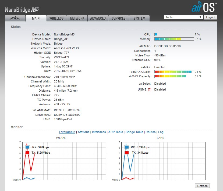Select the Channel Width value 20 MHz
The width and height of the screenshot is (223, 191).
coord(59,81)
